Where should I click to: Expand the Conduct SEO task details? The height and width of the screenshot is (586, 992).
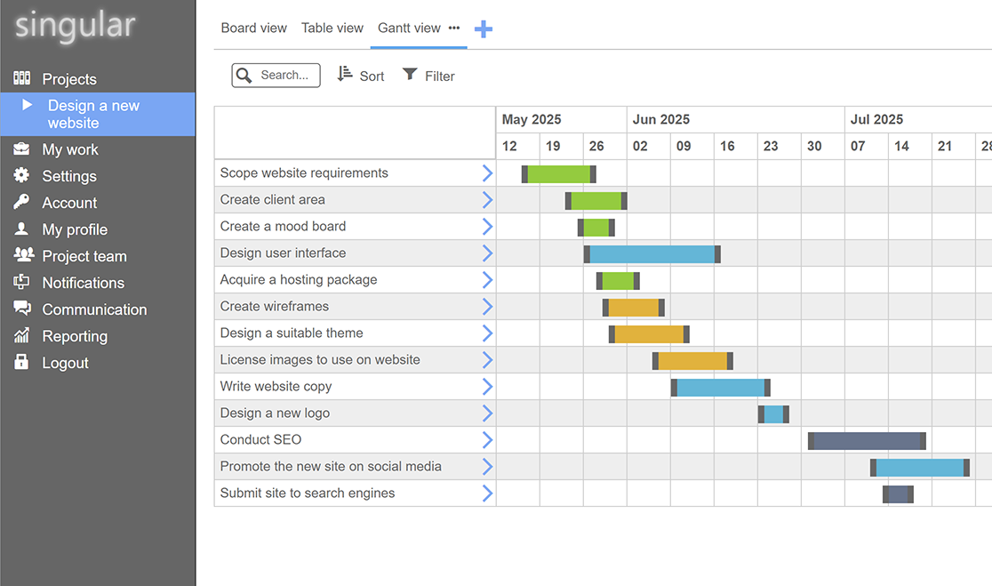click(485, 439)
